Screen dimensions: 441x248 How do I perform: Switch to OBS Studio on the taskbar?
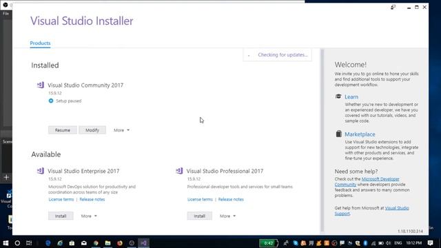tap(132, 243)
